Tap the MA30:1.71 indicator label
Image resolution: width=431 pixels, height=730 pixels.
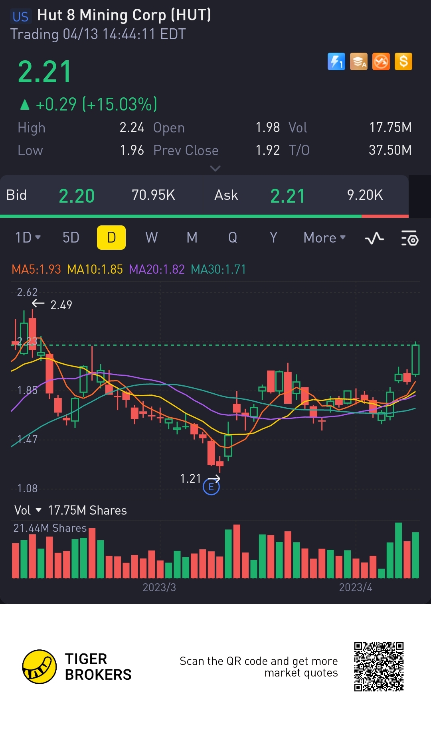coord(218,269)
